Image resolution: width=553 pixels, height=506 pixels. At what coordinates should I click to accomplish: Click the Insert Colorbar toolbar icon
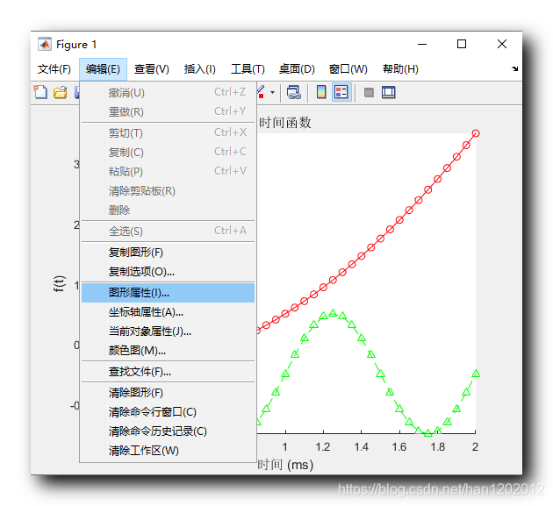(x=321, y=92)
